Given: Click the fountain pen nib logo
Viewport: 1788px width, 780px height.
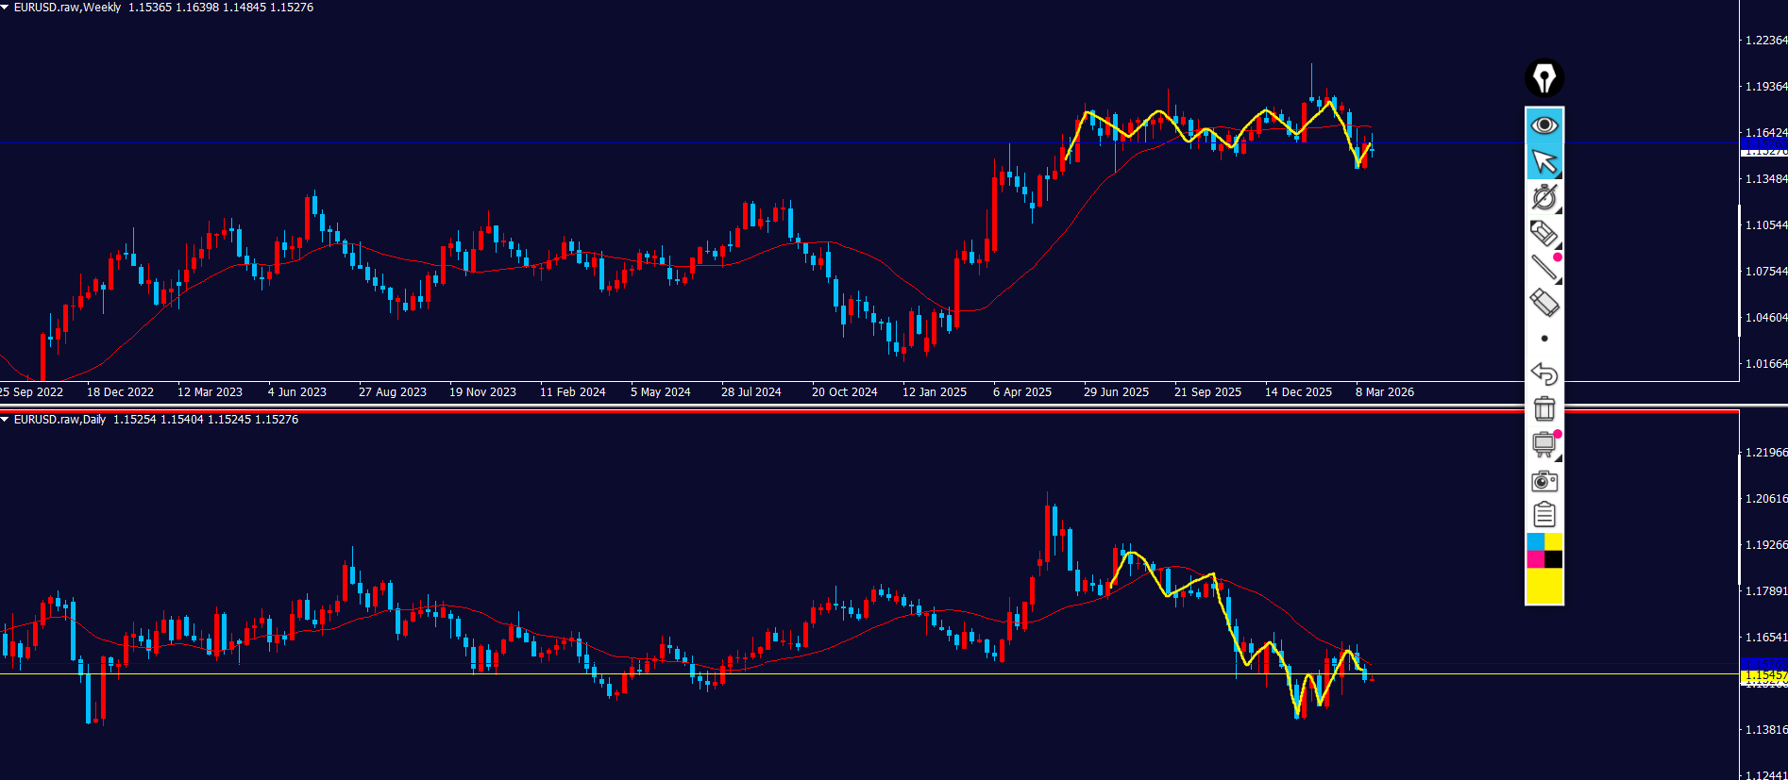Looking at the screenshot, I should coord(1544,78).
